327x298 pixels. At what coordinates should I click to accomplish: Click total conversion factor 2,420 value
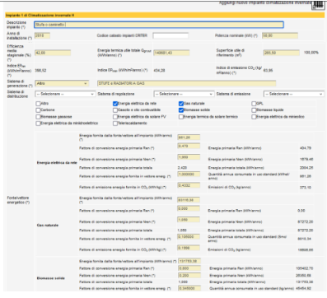[183, 168]
